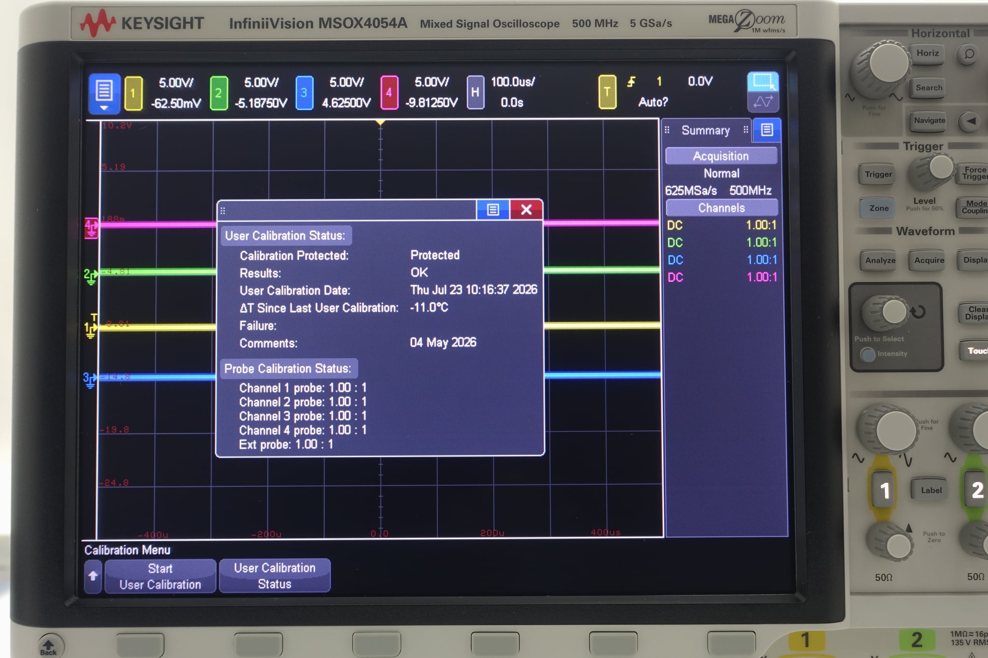Image resolution: width=988 pixels, height=658 pixels.
Task: Open the Summary sidebar title dropdown
Action: pos(706,131)
